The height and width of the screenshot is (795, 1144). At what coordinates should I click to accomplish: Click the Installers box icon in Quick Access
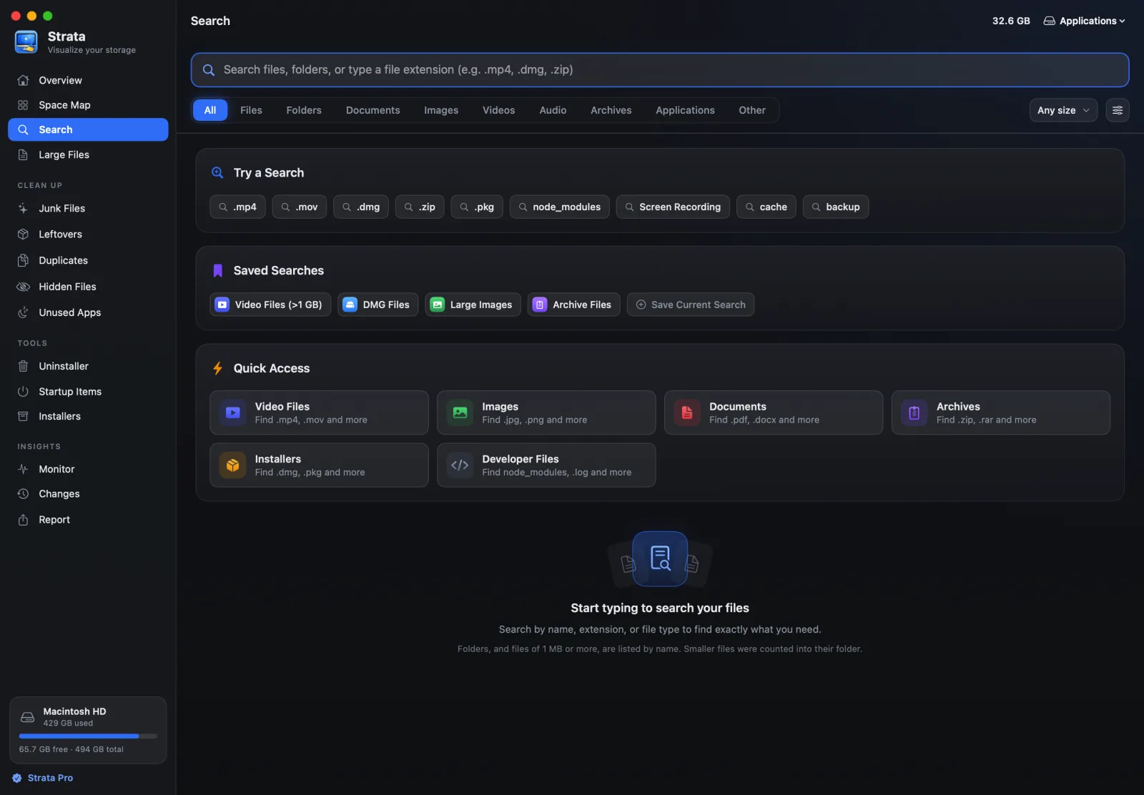click(232, 465)
